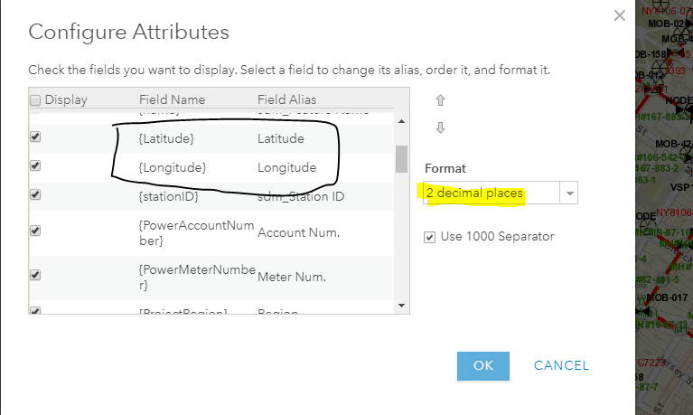Move selected field up with arrow icon
The image size is (693, 415).
tap(440, 100)
